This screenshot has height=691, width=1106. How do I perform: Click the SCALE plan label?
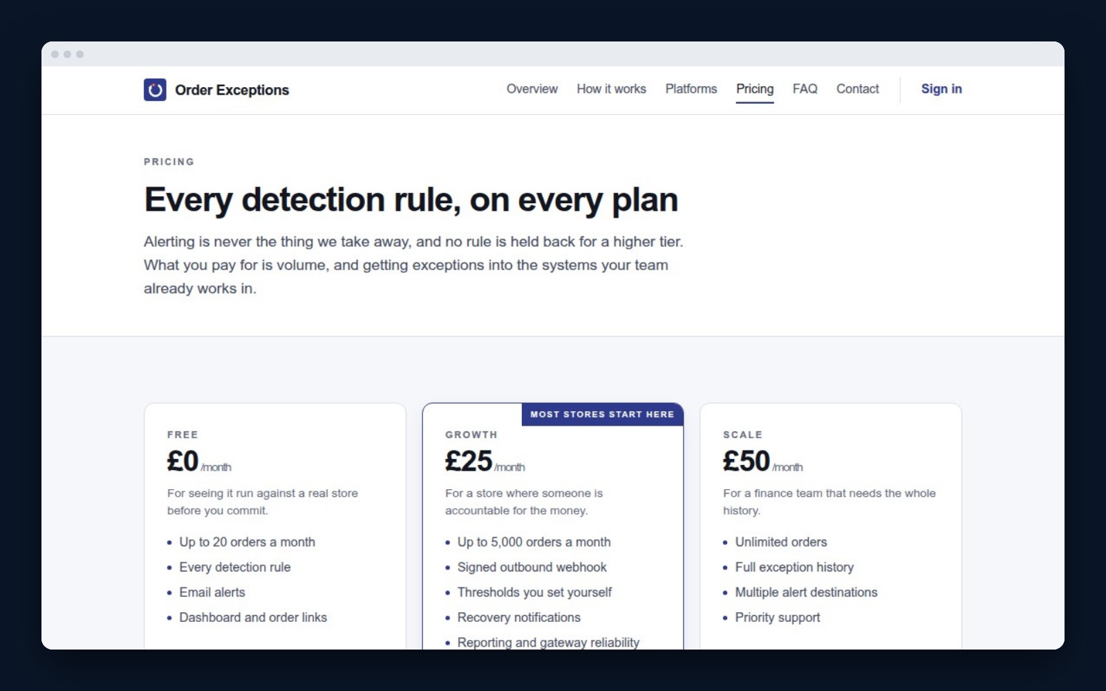click(742, 435)
